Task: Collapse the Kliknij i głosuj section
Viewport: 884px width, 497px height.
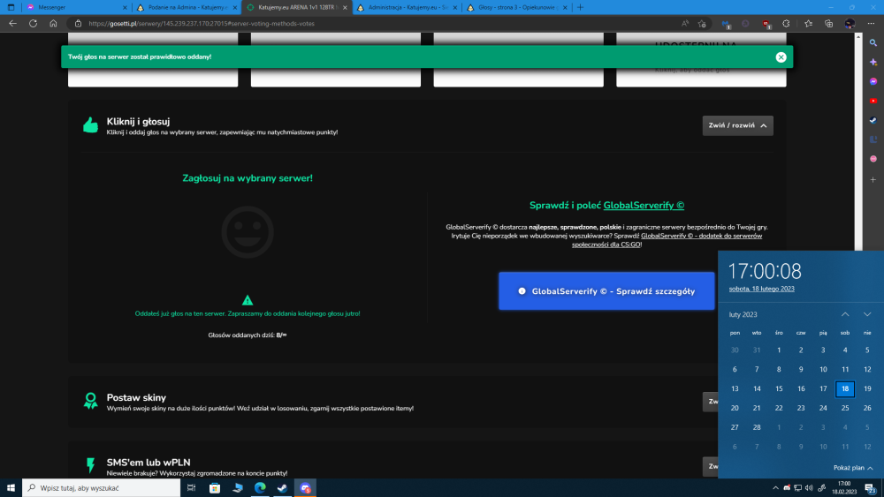Action: point(737,125)
